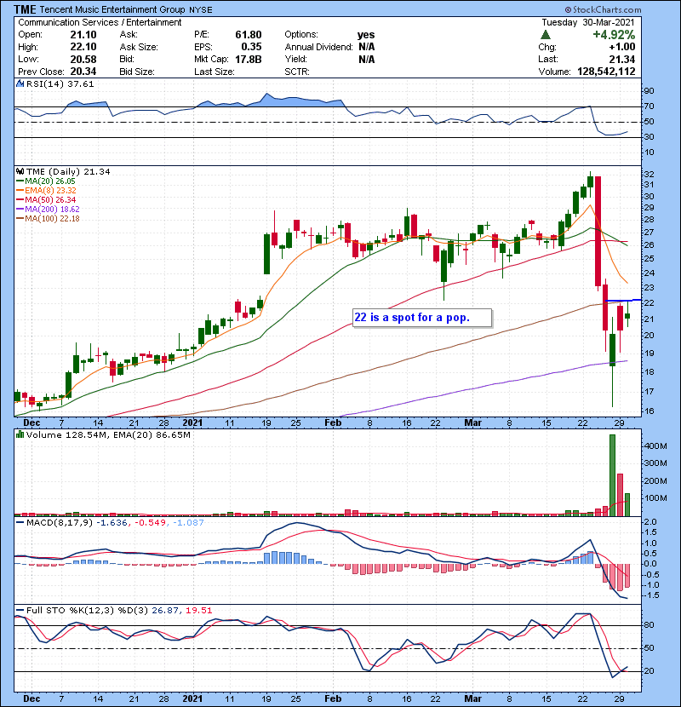Click the Options value yes
This screenshot has width=681, height=707.
click(x=366, y=35)
